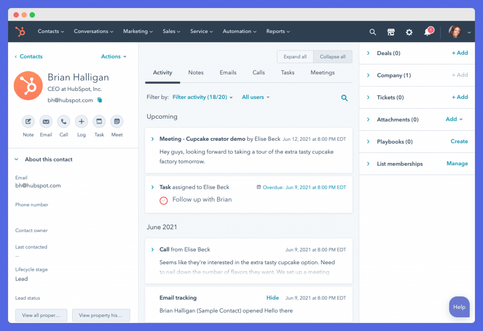This screenshot has height=331, width=483.
Task: Open the global search magnifier icon
Action: point(373,32)
